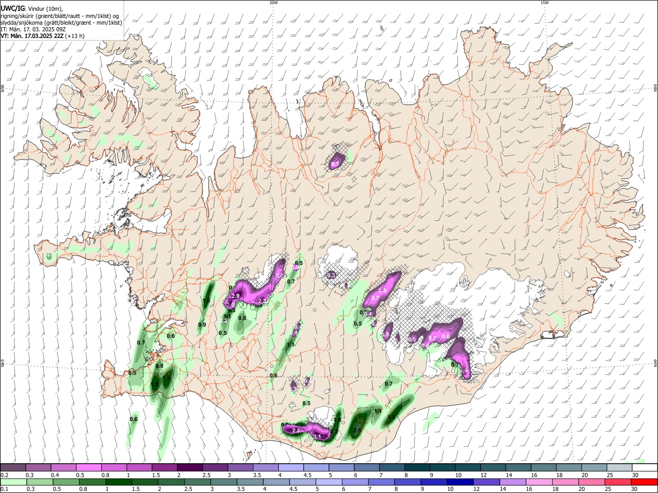Click the '0.6' offshore rain value southwest of Reykjanes
This screenshot has height=493, width=658.
(134, 420)
